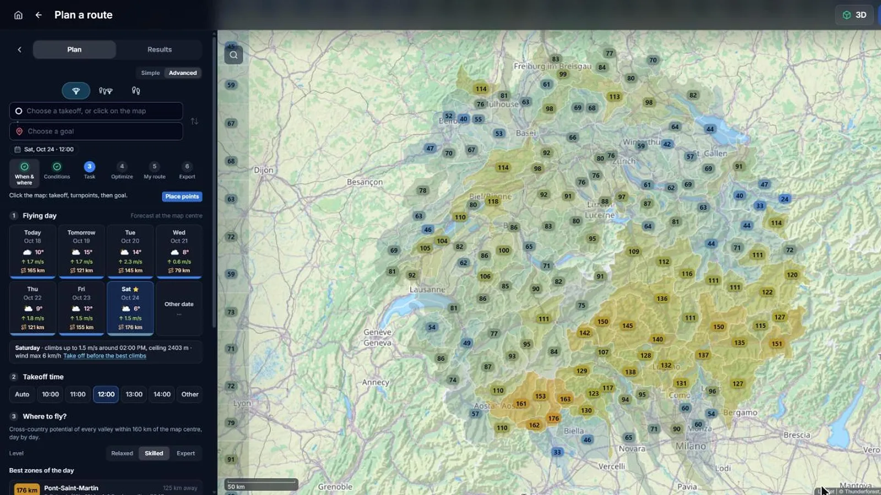
Task: Select the hike-and-fly mode icon
Action: (x=106, y=91)
